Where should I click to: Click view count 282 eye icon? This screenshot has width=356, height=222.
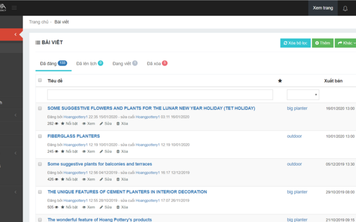point(56,124)
